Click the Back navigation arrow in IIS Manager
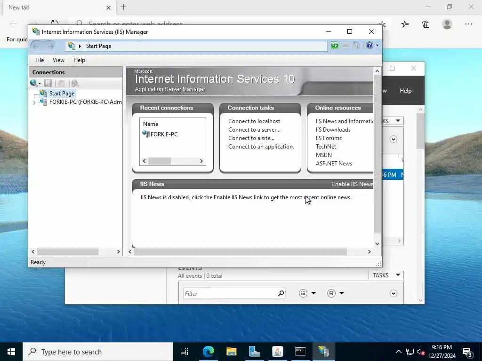Image resolution: width=482 pixels, height=361 pixels. tap(36, 46)
